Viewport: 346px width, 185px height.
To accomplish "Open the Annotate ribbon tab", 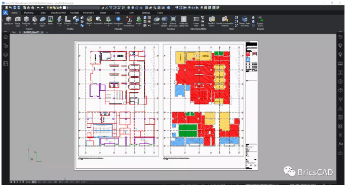I will point(74,13).
